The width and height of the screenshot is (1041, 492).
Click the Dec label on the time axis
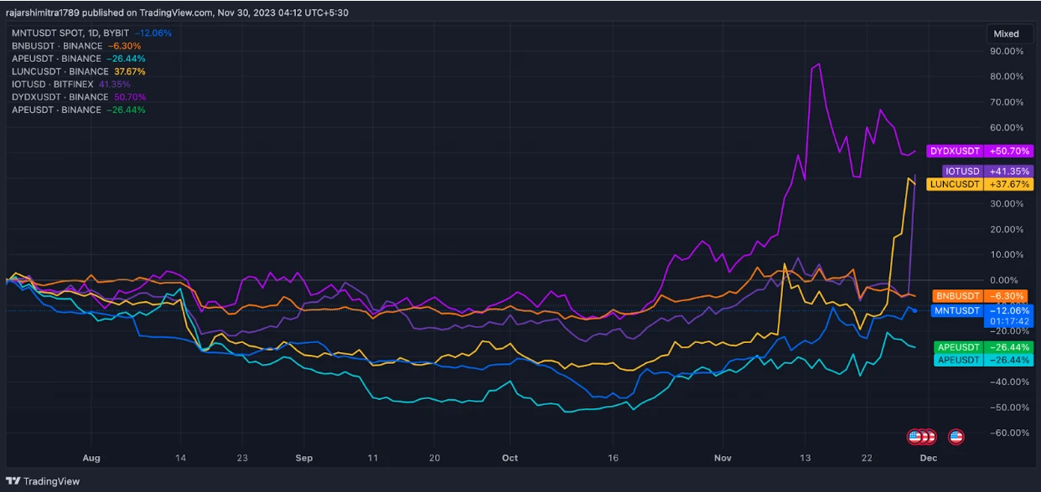tap(929, 458)
